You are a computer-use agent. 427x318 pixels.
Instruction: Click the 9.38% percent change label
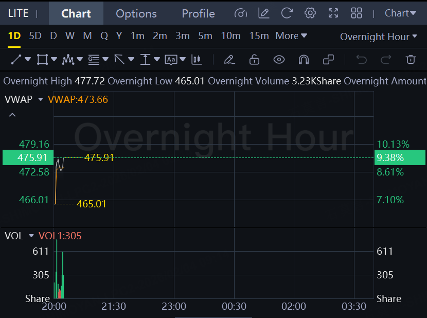(400, 157)
